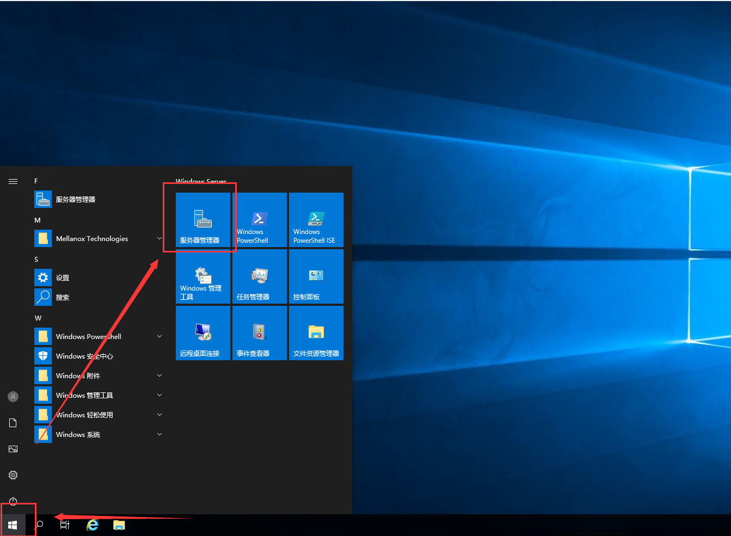
Task: Select Windows 安全中心 in the app list
Action: 85,356
